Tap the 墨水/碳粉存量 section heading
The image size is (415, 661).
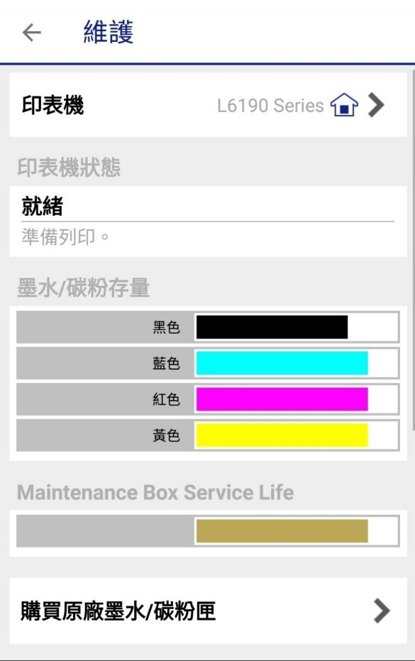84,288
